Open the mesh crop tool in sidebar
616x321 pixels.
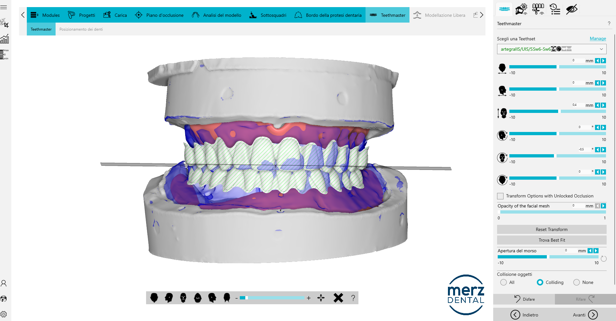pyautogui.click(x=5, y=23)
